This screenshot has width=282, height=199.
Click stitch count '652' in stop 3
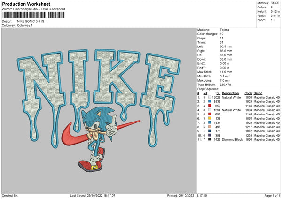(218, 106)
